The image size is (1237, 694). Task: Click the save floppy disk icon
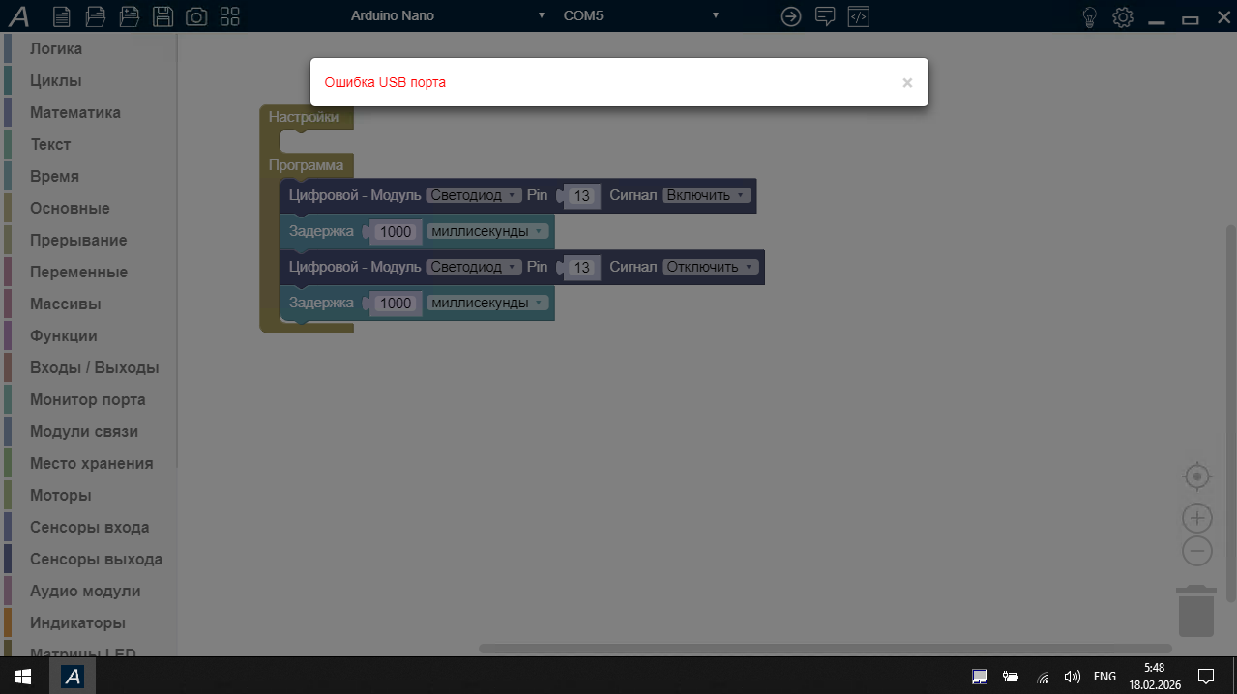[162, 16]
